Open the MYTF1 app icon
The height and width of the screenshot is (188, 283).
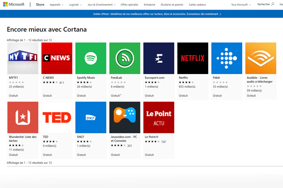coord(23,58)
